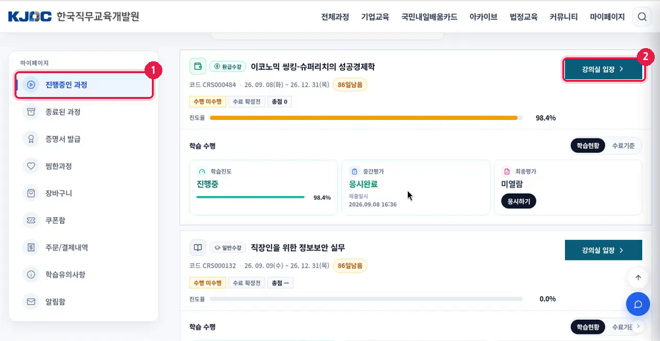
Task: Click the 일반수강 badge
Action: (228, 248)
